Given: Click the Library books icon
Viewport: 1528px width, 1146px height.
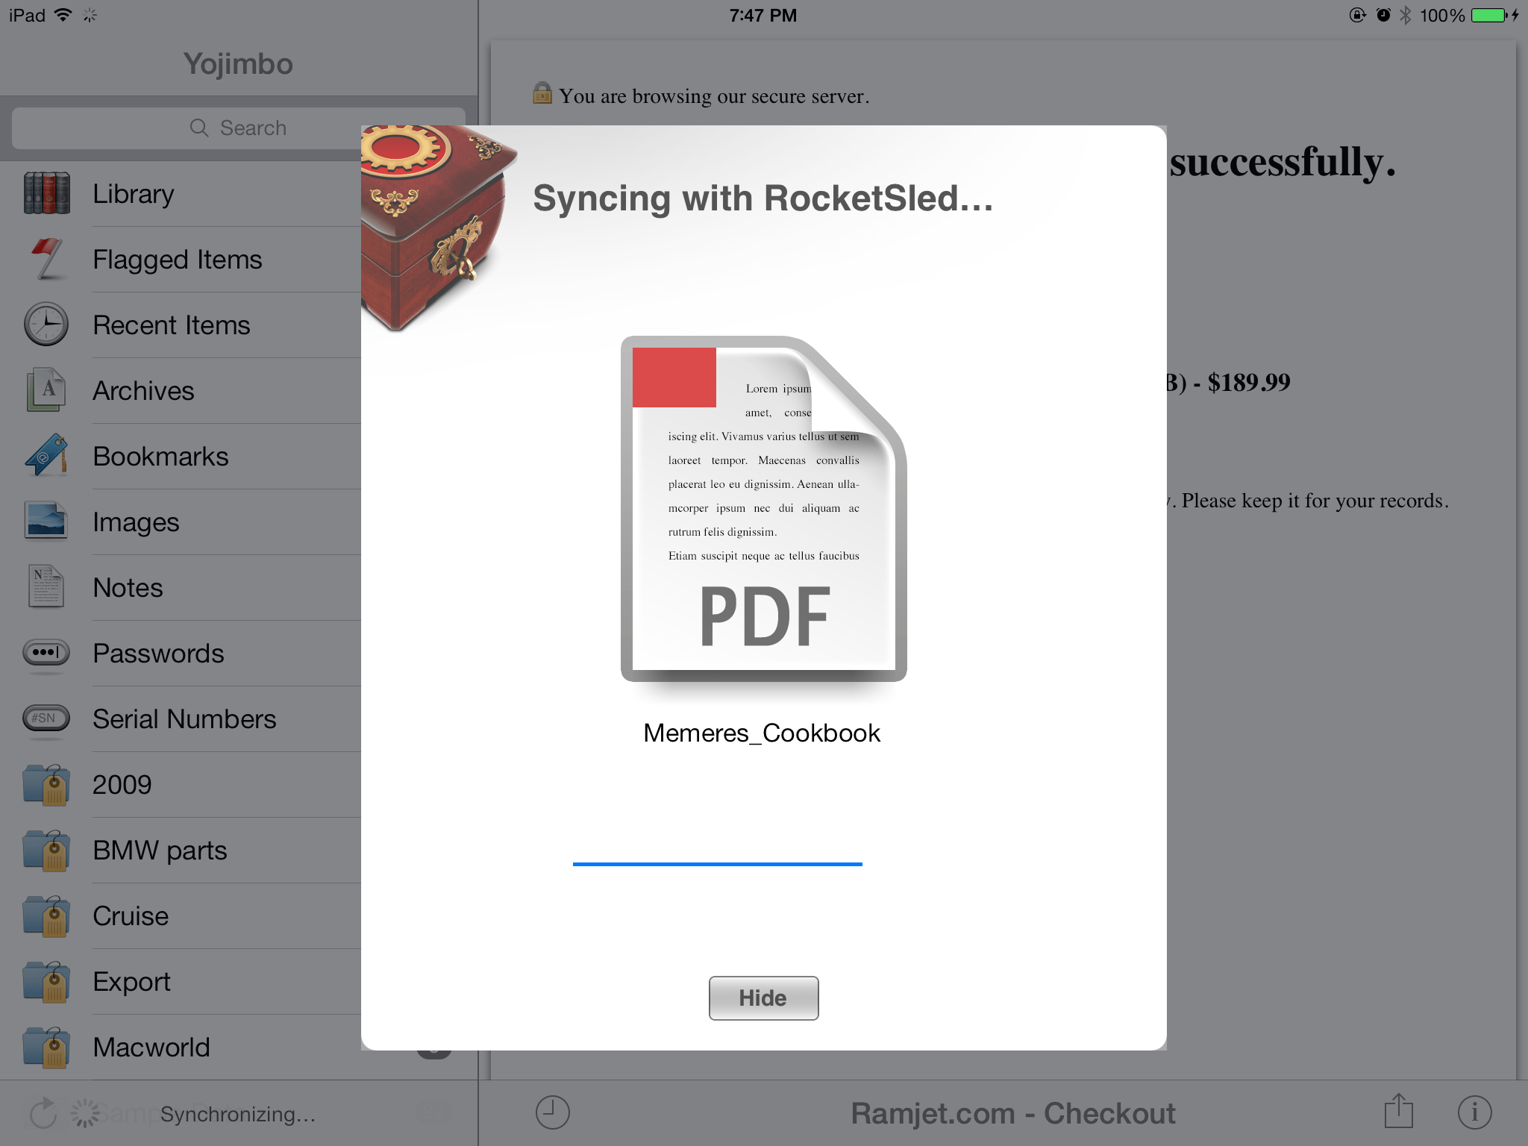Looking at the screenshot, I should pos(46,193).
